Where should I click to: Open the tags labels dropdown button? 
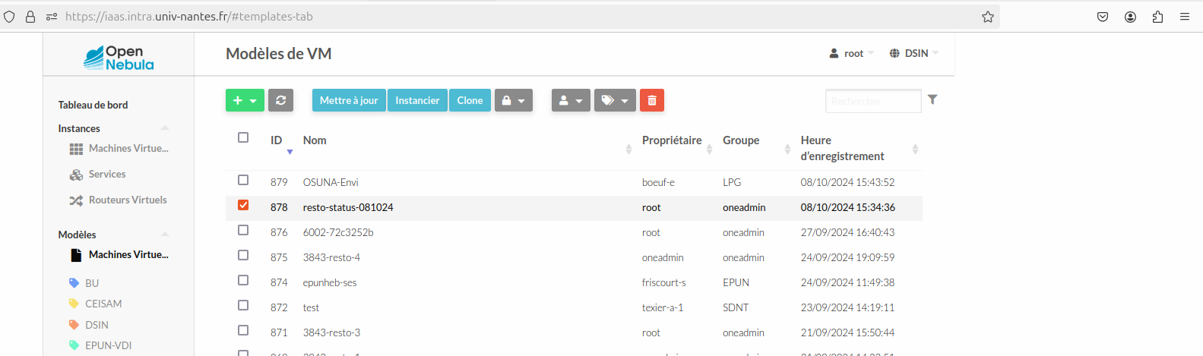615,100
